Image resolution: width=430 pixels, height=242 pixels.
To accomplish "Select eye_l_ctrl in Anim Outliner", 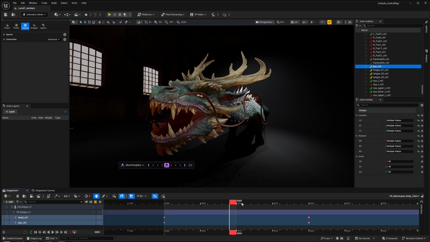I will [378, 81].
